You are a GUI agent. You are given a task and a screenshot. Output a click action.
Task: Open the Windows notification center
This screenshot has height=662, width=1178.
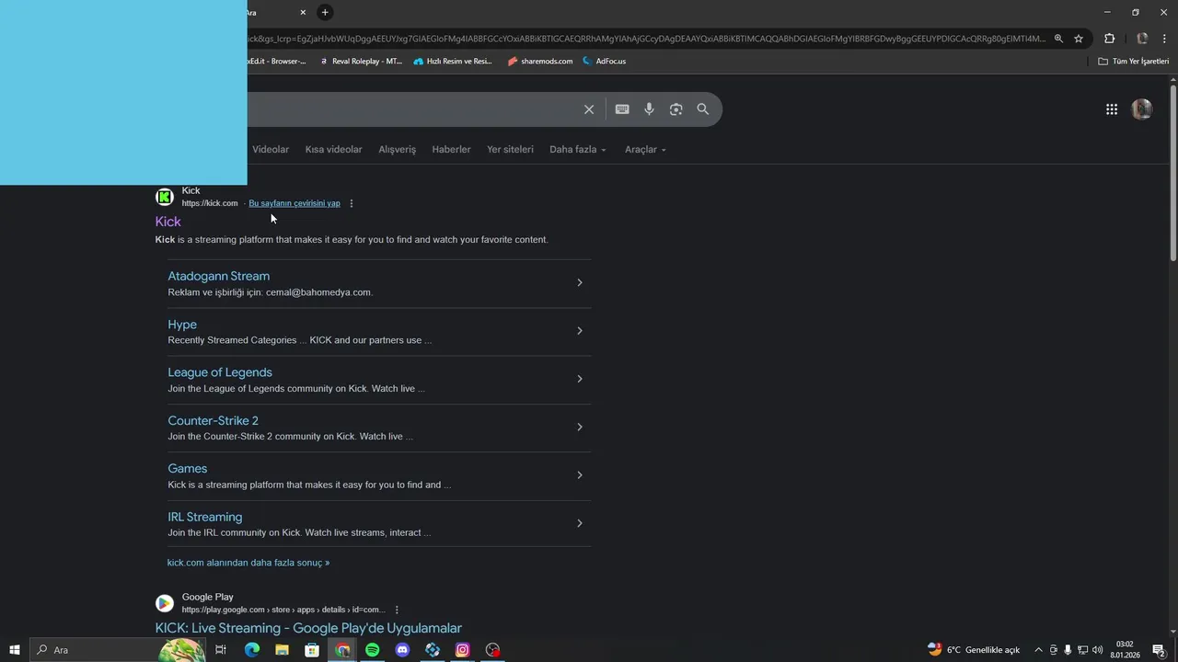[1160, 650]
